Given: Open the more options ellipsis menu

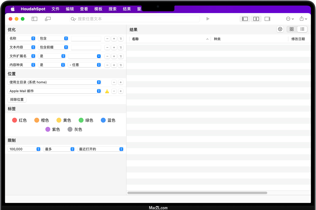Looking at the screenshot, I should point(288,19).
